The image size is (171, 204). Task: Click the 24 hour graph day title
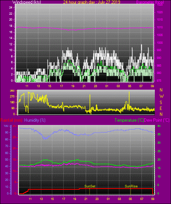(x=92, y=2)
